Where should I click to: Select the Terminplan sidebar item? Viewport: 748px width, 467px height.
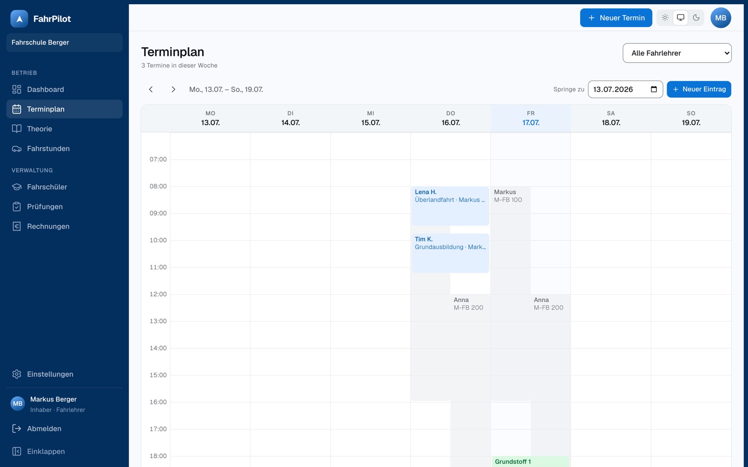click(65, 109)
